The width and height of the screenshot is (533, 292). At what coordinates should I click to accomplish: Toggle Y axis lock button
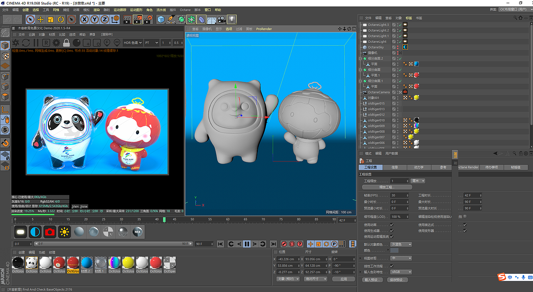95,19
